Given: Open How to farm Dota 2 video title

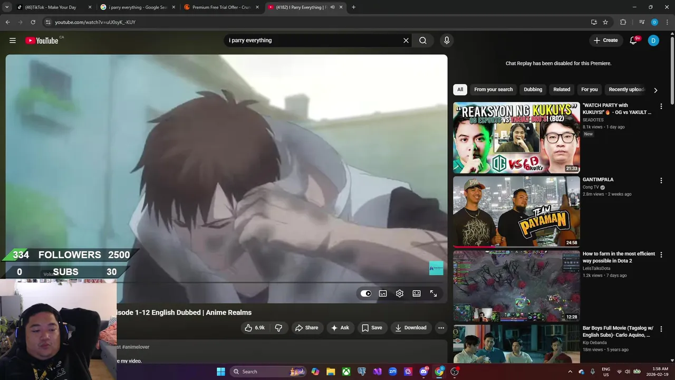Looking at the screenshot, I should (619, 258).
